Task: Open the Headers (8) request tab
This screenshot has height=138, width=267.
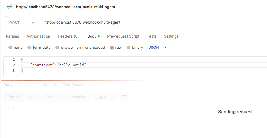Action: coord(68,36)
